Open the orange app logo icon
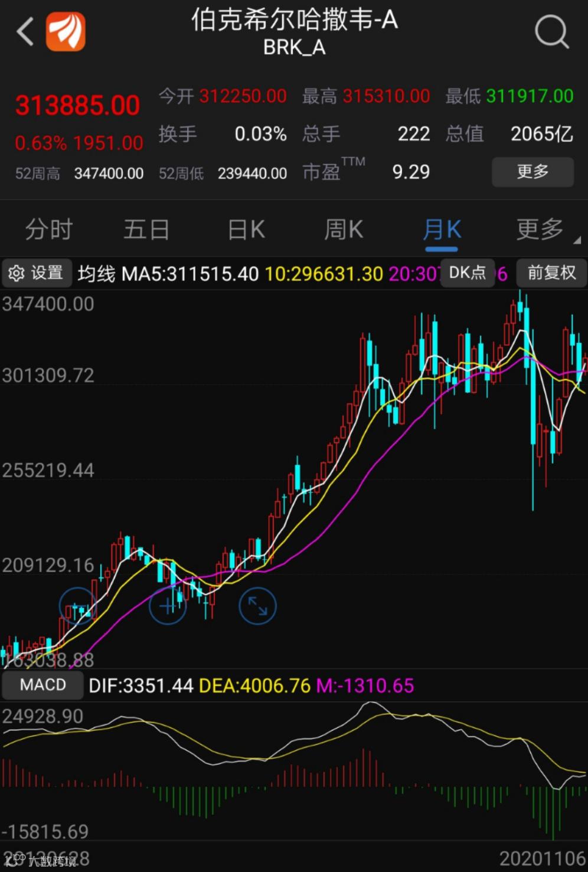 coord(66,31)
